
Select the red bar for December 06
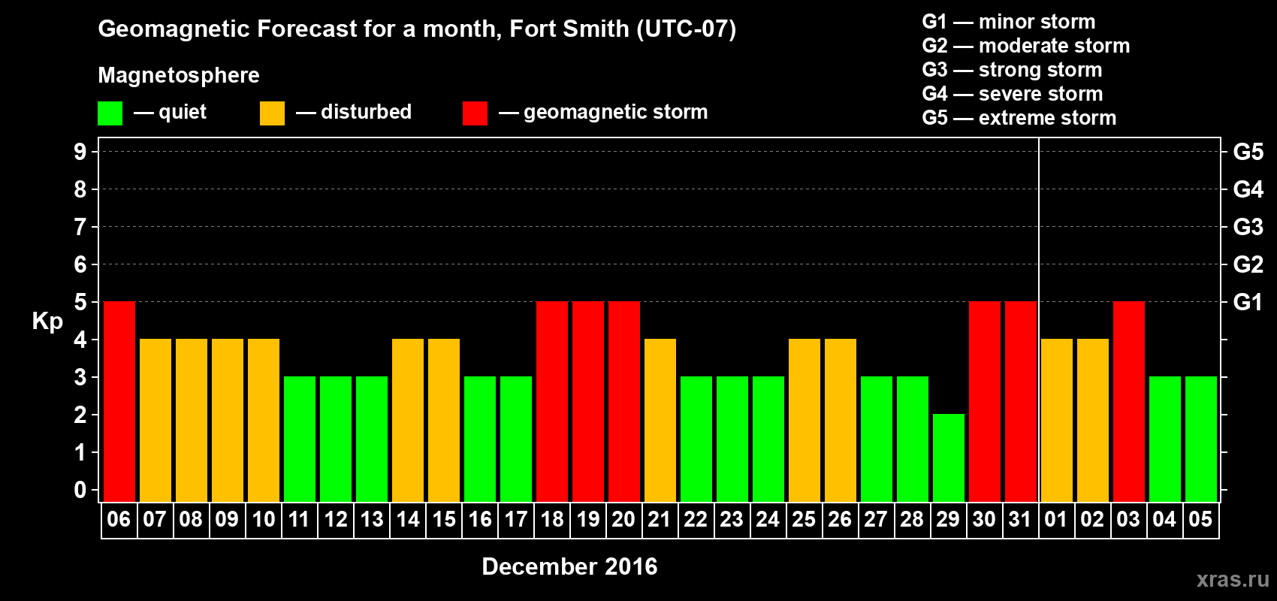(x=119, y=402)
